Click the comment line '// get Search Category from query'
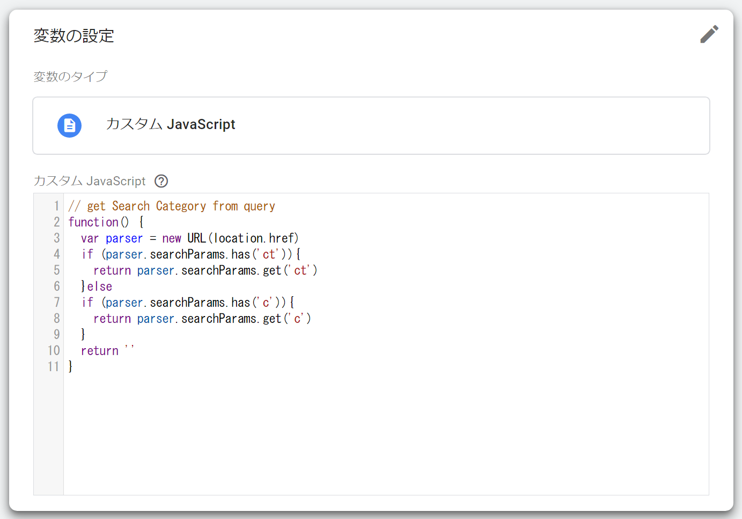Viewport: 742px width, 519px height. 172,206
